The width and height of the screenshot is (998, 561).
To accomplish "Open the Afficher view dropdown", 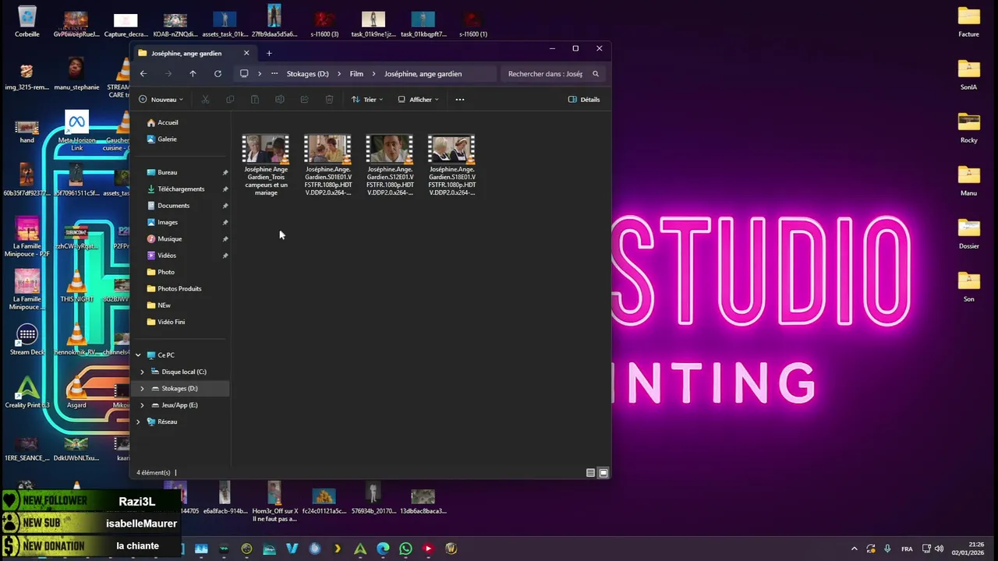I will tap(419, 100).
